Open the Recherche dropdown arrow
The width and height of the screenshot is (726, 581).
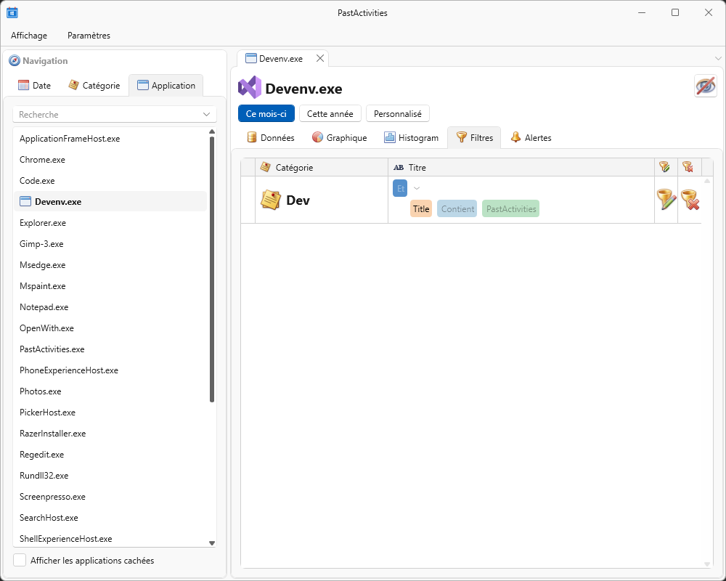[207, 115]
